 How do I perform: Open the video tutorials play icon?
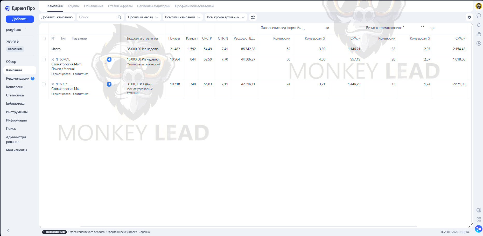(x=479, y=43)
